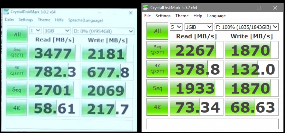
Task: Click the 1933 read result in right window
Action: pos(196,88)
